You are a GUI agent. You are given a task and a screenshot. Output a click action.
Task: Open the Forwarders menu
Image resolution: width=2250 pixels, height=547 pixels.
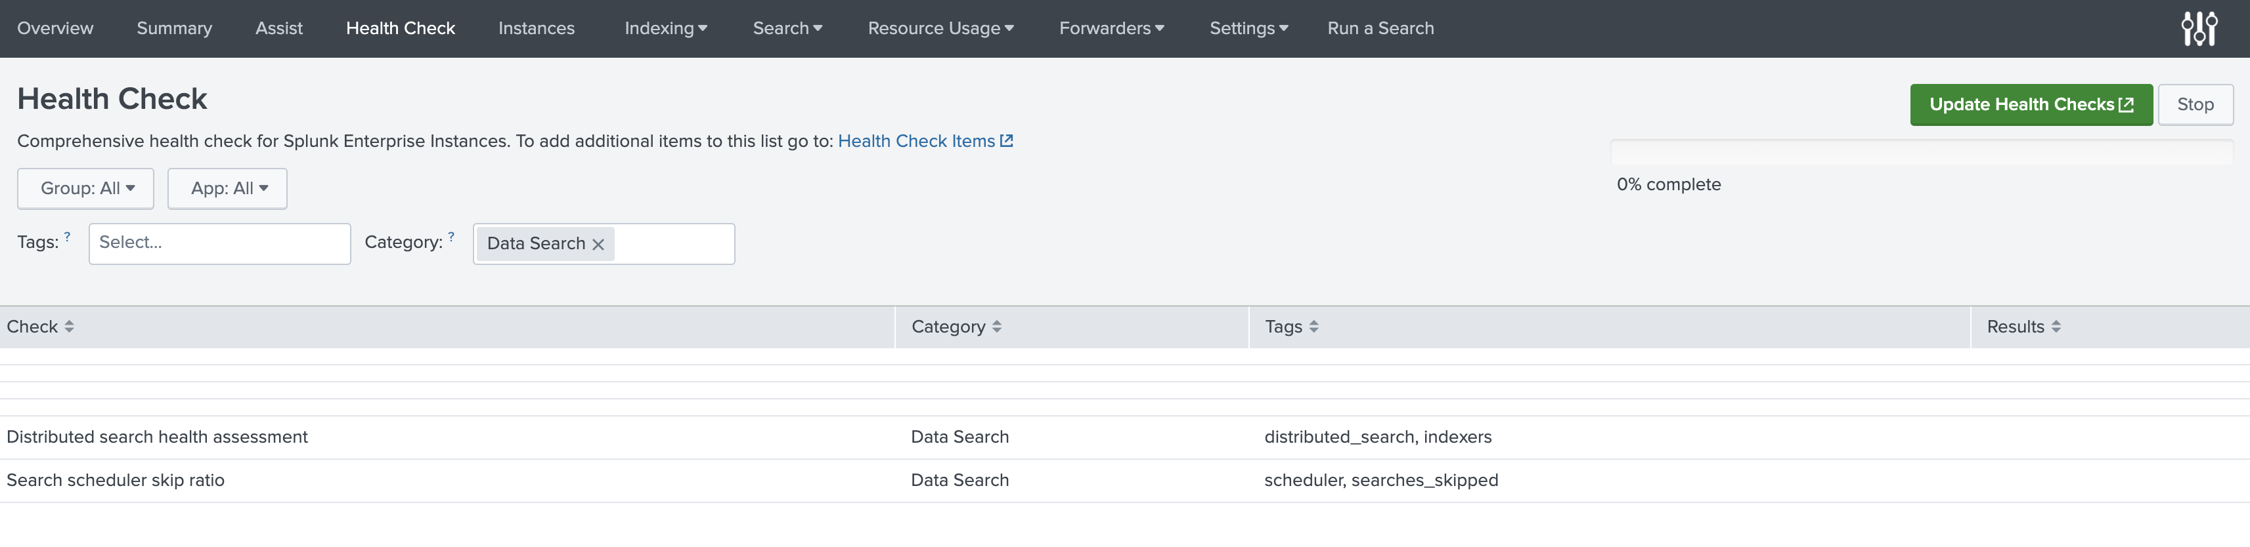[x=1111, y=29]
